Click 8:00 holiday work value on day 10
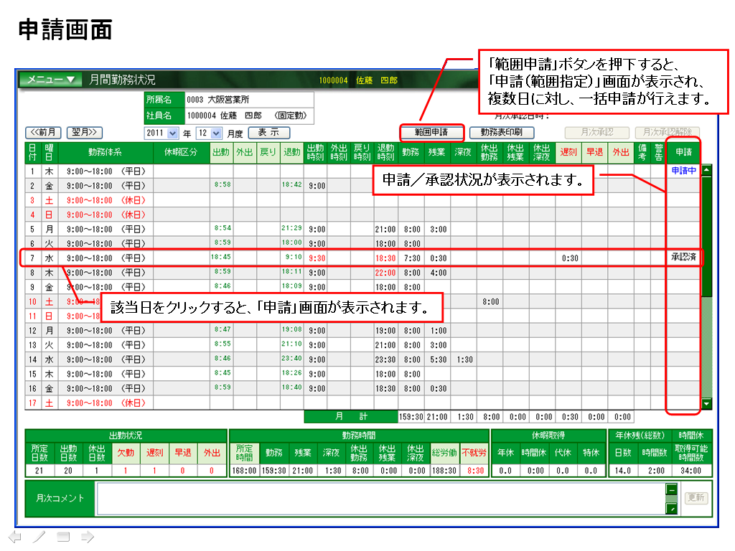Viewport: 735px width, 551px height. click(491, 302)
